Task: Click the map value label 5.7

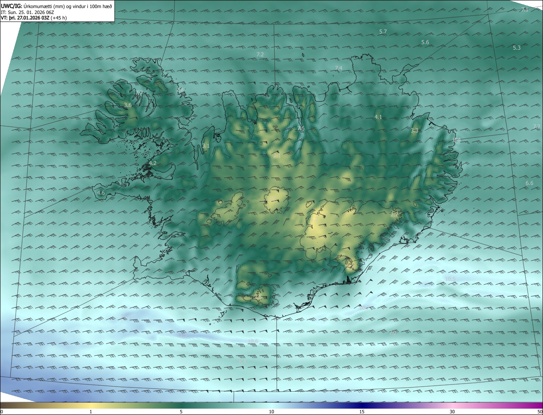Action: [383, 32]
